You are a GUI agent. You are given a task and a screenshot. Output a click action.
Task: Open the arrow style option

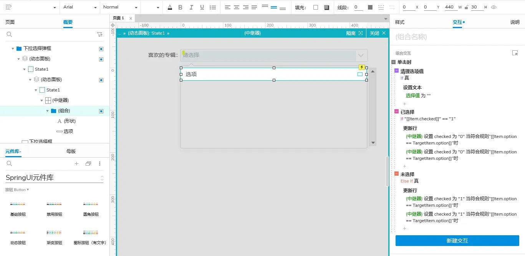pyautogui.click(x=392, y=7)
